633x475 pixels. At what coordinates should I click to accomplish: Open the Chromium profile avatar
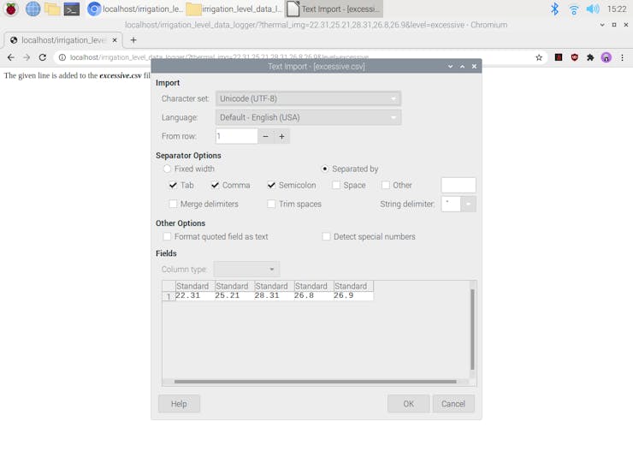(606, 57)
